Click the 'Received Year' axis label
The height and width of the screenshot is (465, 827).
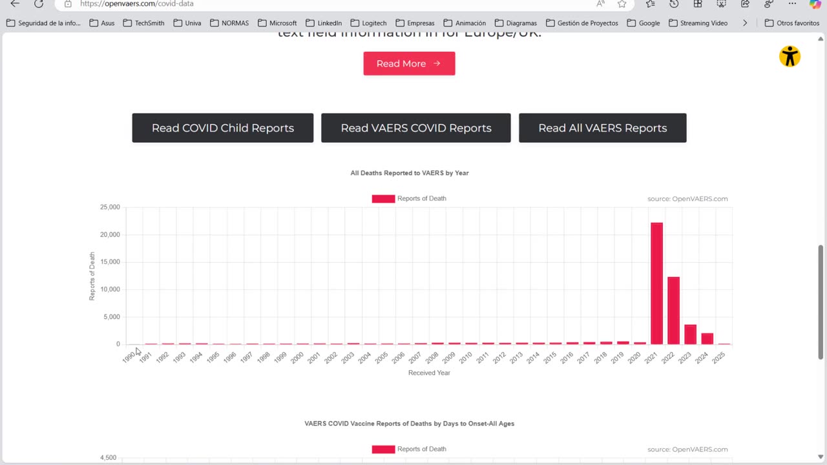click(x=429, y=373)
